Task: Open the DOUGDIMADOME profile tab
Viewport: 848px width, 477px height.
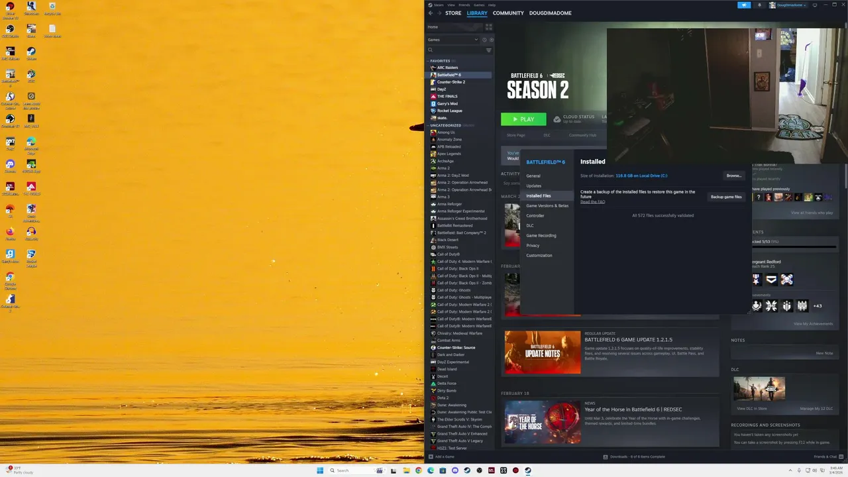Action: coord(550,13)
